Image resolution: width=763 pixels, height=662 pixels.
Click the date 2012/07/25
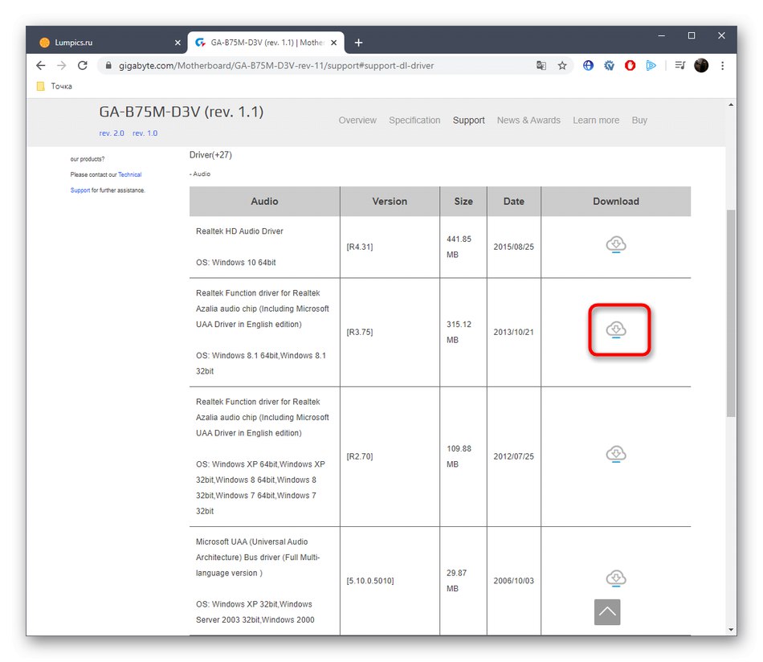tap(513, 456)
